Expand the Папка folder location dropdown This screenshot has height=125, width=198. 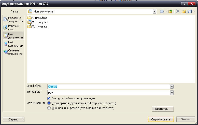point(154,11)
